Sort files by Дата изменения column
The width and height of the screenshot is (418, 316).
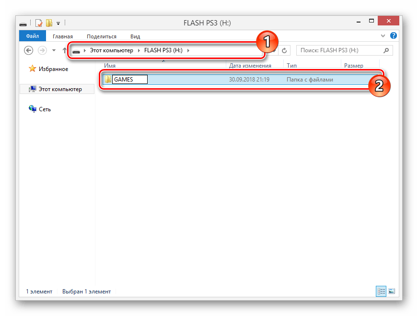250,66
